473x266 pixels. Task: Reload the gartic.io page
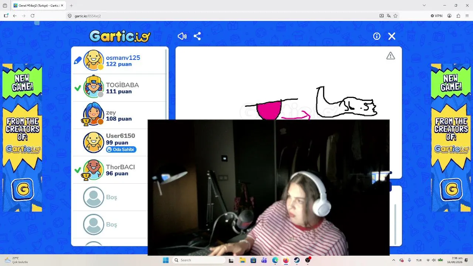[x=33, y=16]
